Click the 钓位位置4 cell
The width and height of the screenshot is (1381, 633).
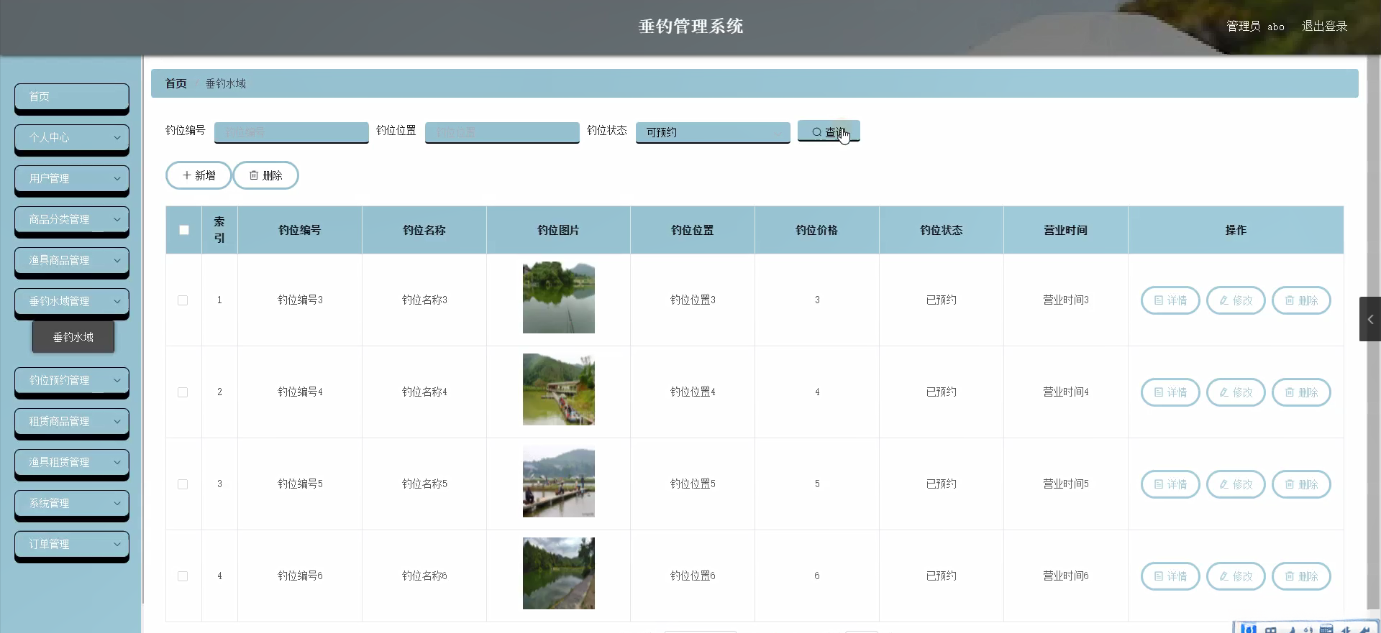693,392
